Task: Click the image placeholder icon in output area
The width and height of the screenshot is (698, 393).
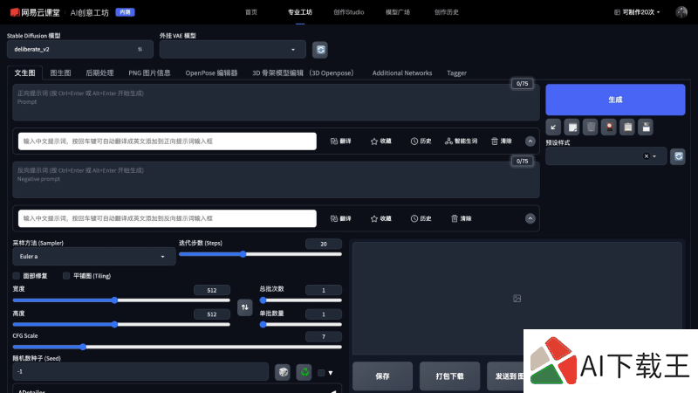Action: pos(517,299)
